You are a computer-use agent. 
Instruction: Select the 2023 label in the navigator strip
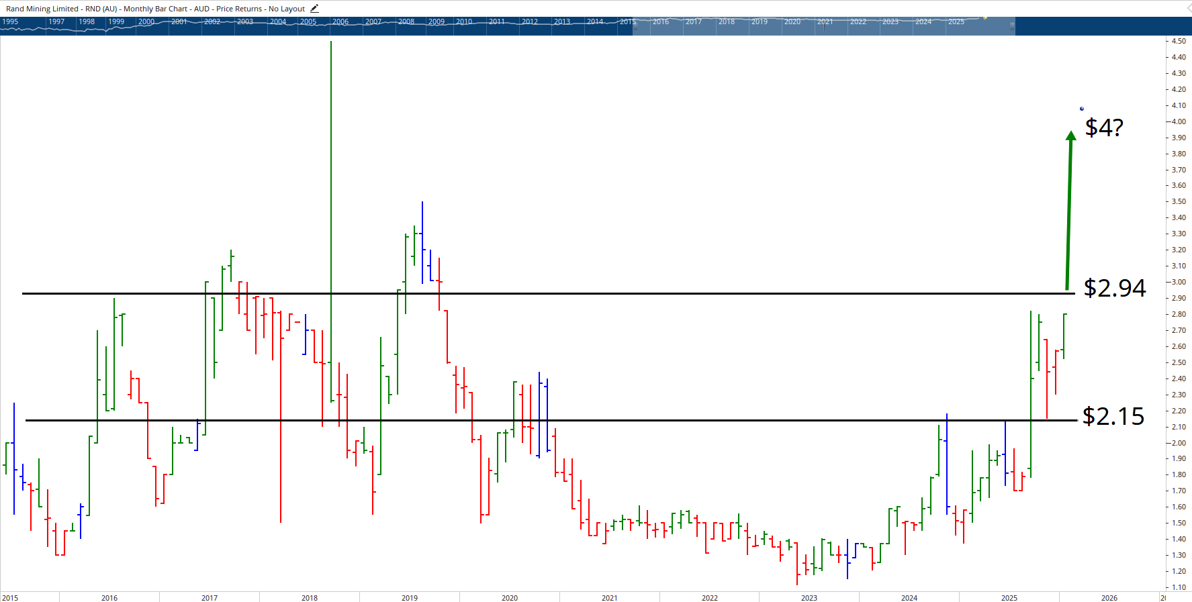click(x=890, y=21)
